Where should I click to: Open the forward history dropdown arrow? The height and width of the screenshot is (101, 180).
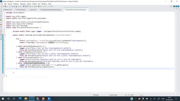click(49, 6)
